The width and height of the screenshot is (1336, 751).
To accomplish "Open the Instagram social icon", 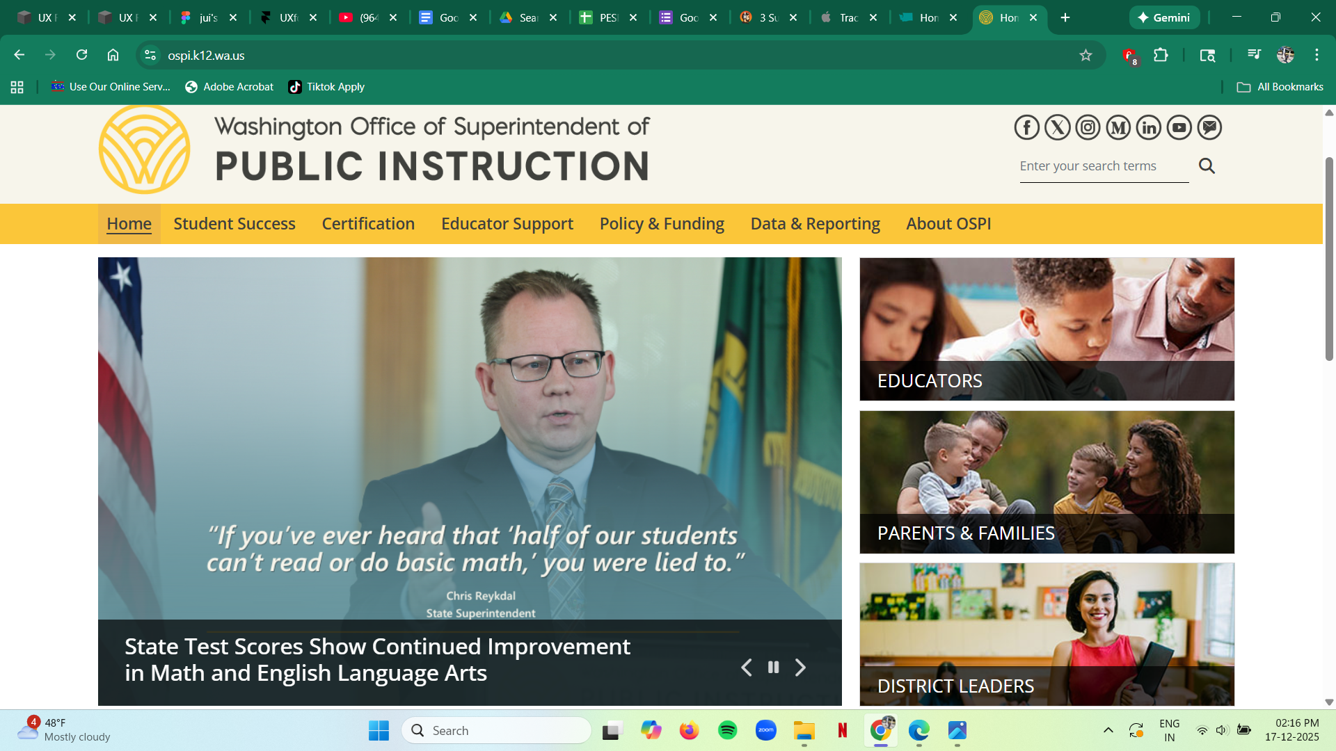I will coord(1088,127).
